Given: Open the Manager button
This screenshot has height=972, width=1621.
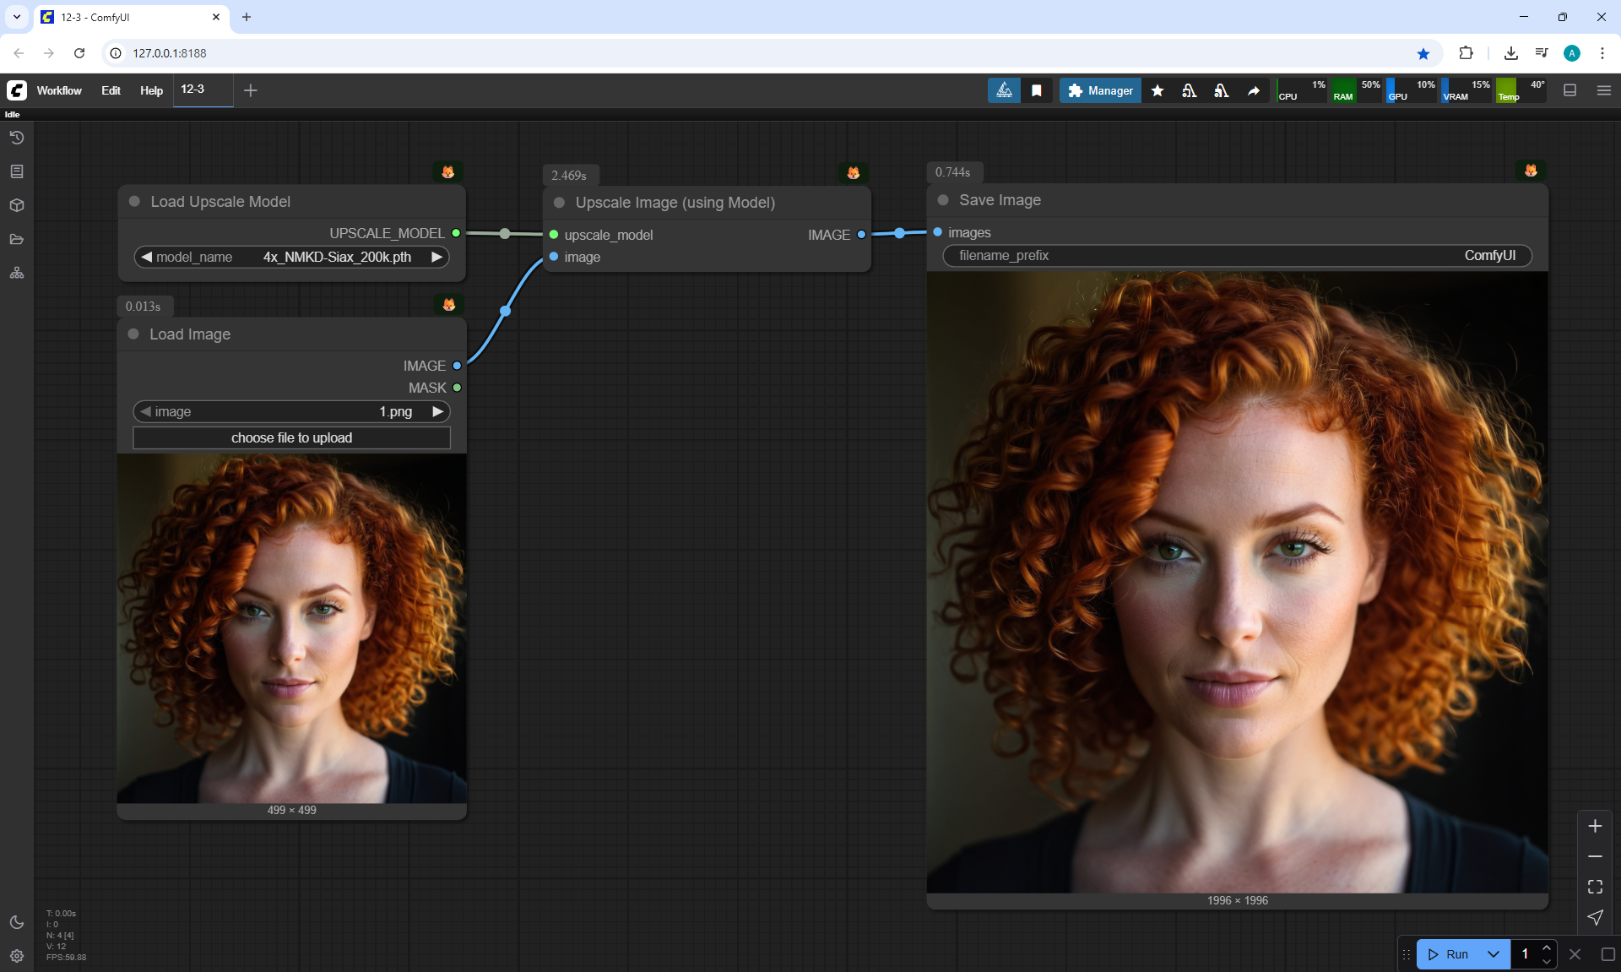Looking at the screenshot, I should (x=1100, y=90).
